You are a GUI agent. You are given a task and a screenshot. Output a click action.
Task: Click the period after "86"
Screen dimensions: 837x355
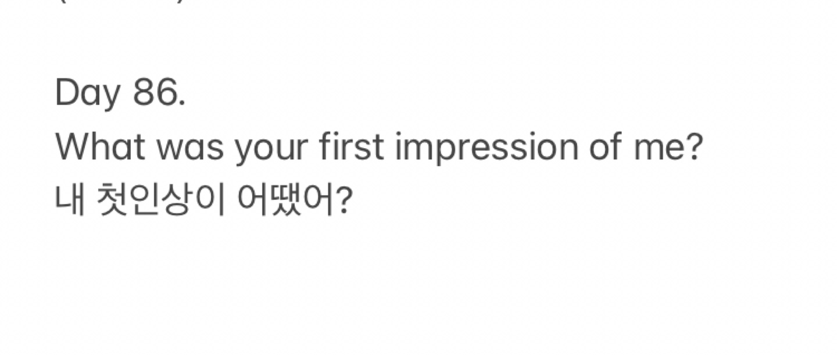[182, 105]
